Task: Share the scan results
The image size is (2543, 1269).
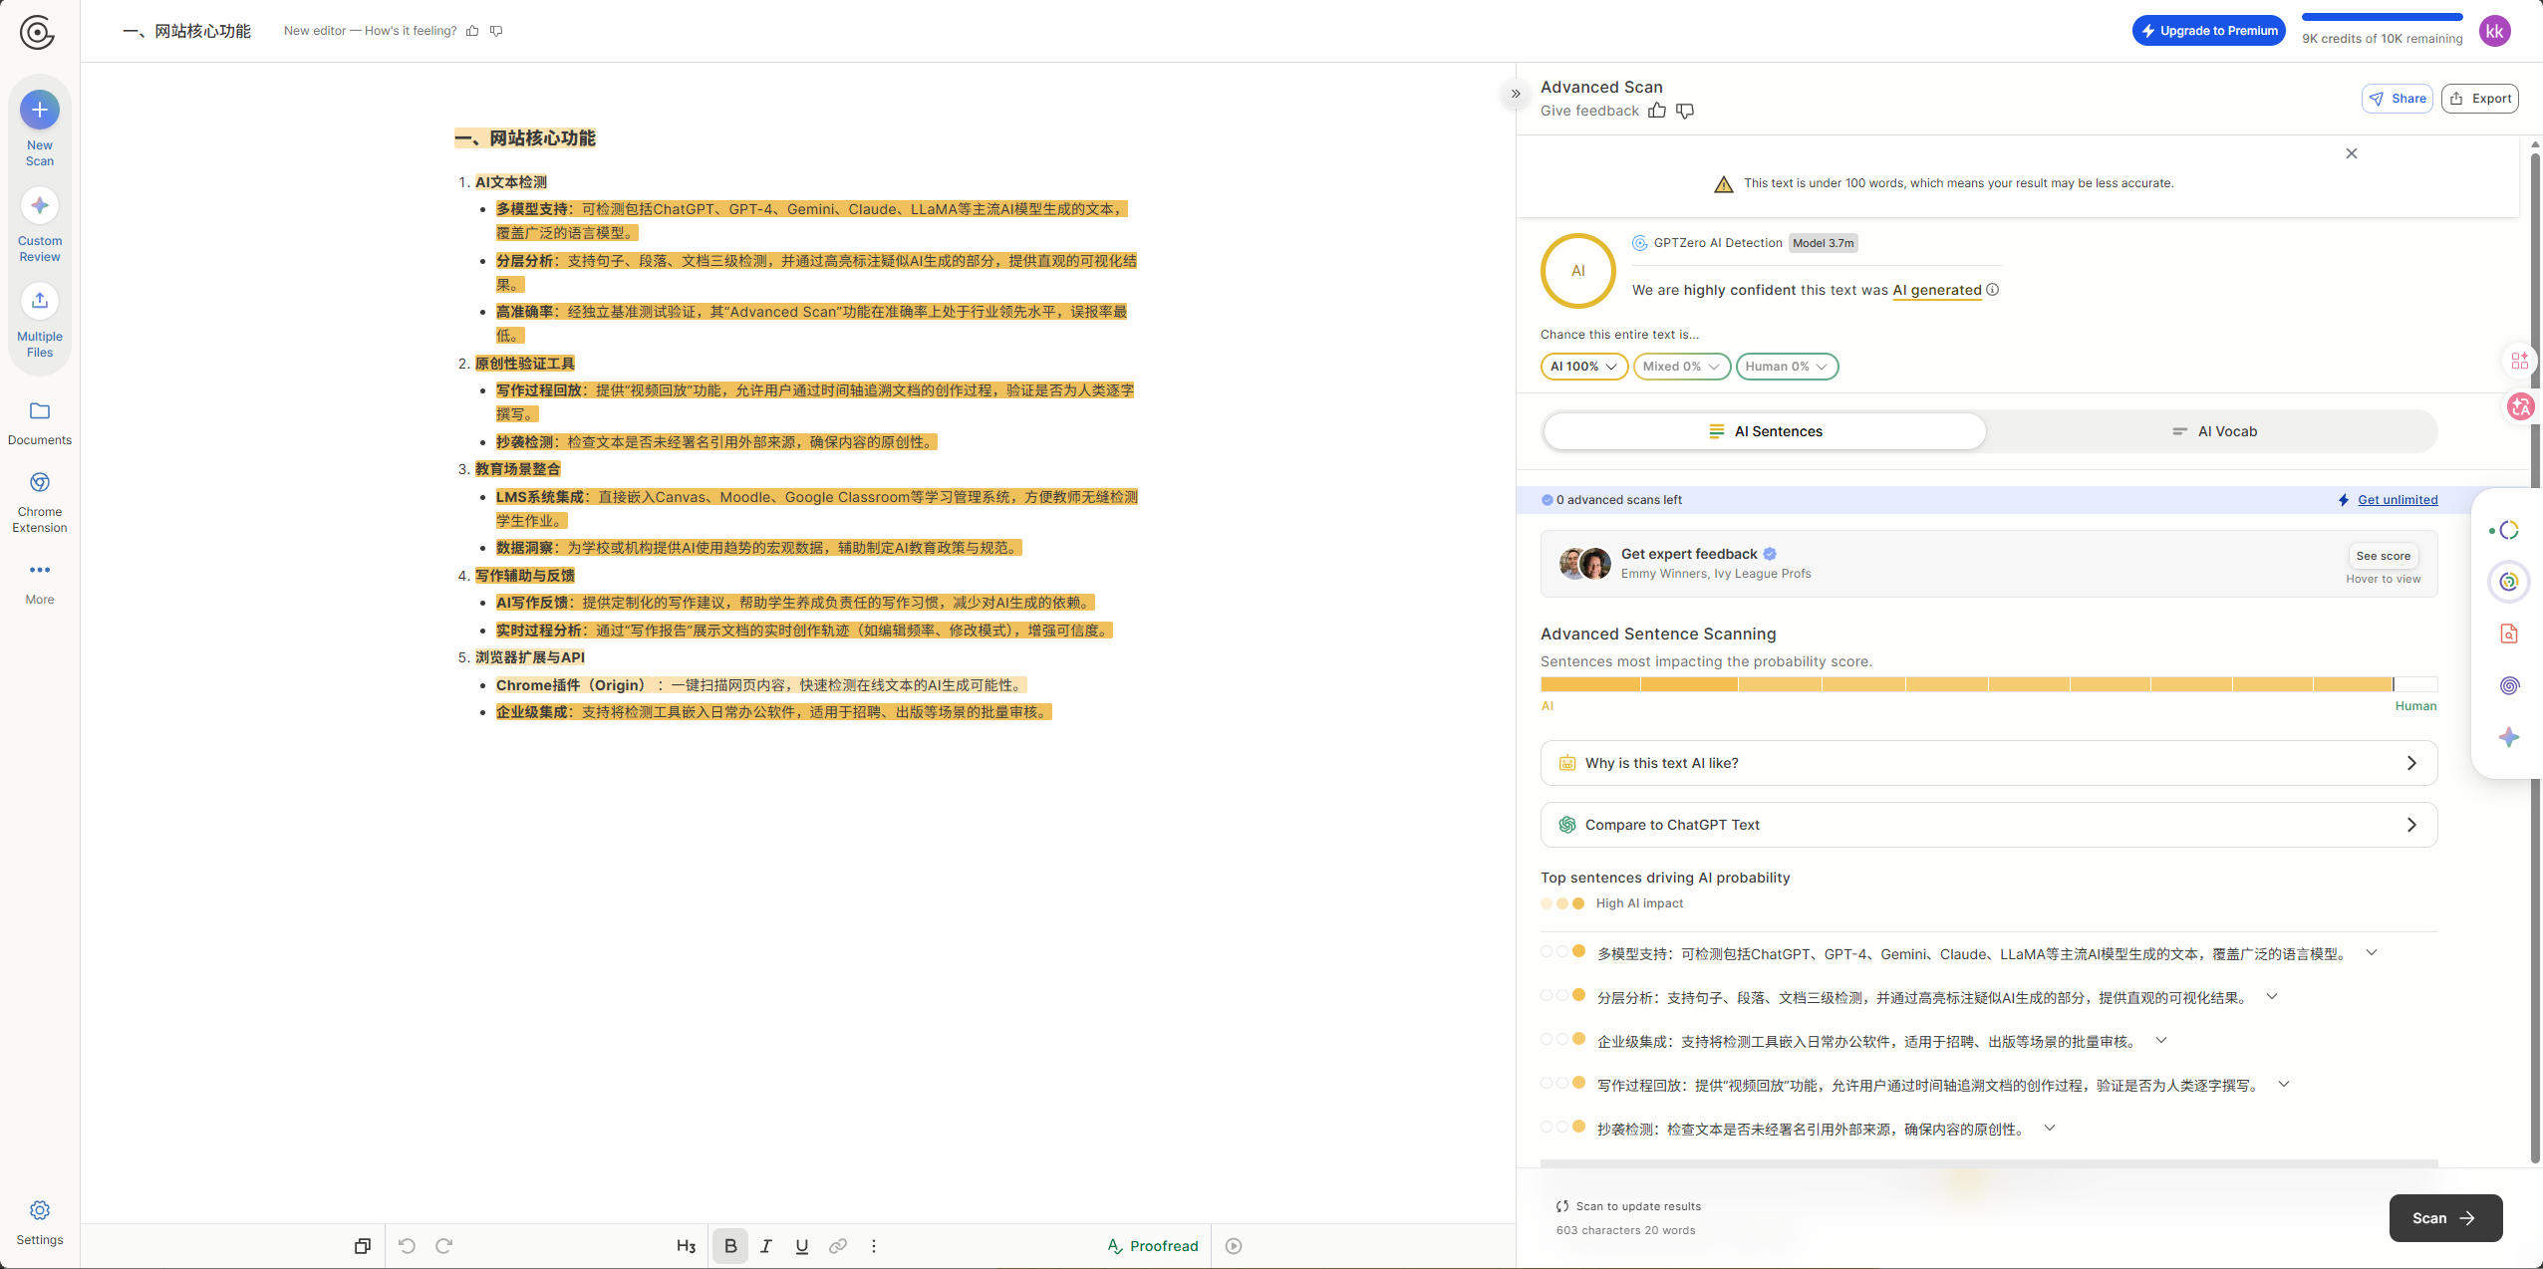Action: point(2398,99)
